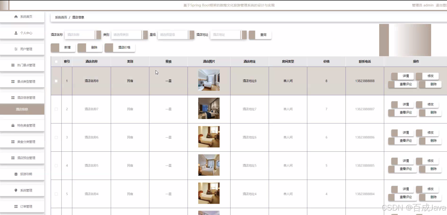
Task: Open the 类别 dropdown selector
Action: click(129, 35)
